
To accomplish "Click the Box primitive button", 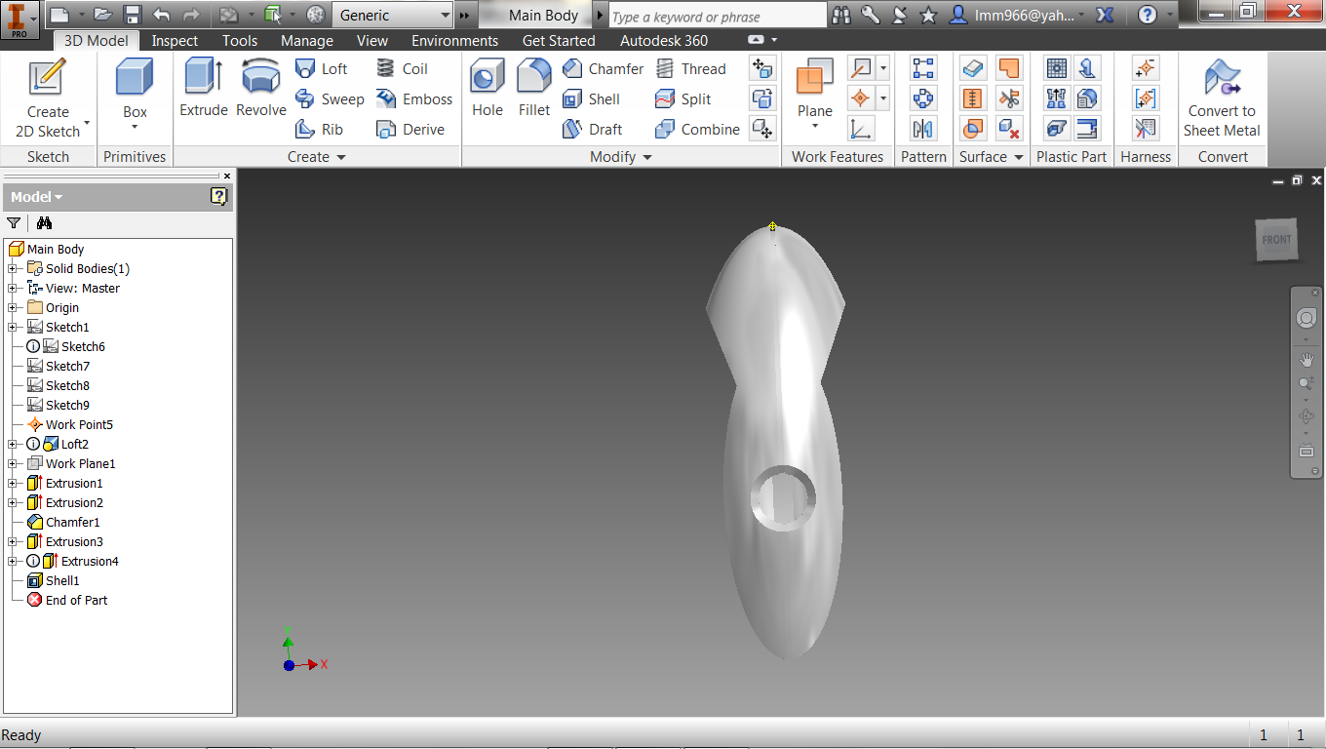I will click(x=135, y=93).
